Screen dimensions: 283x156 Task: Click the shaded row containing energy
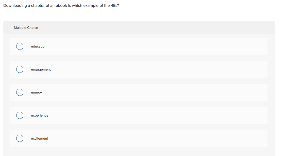tap(139, 92)
